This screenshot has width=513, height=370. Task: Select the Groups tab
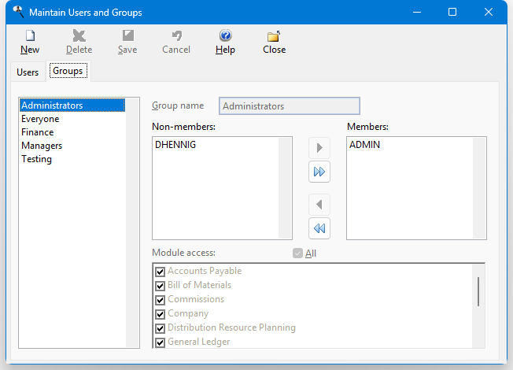[68, 72]
